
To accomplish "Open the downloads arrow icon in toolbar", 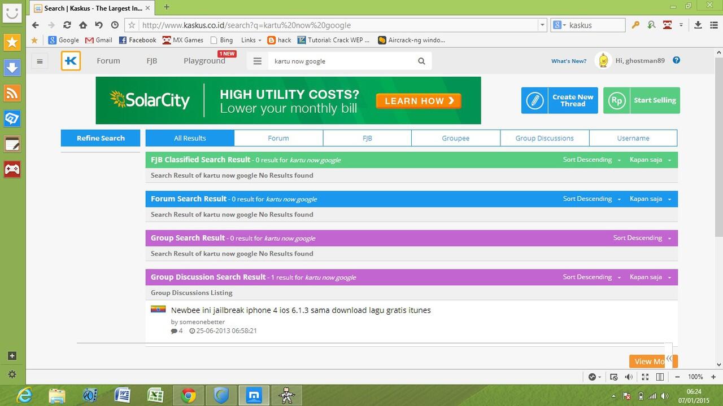I will (x=698, y=25).
